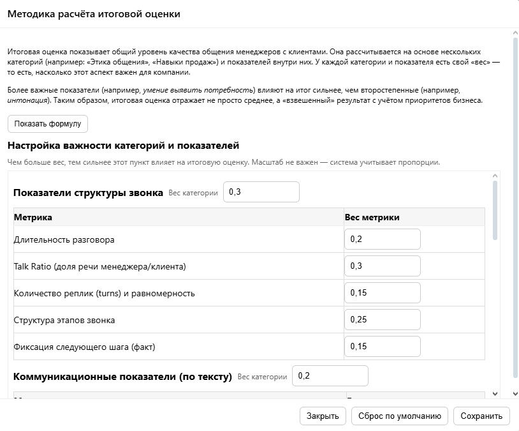Select the weight field for Фиксация следующего шага
The height and width of the screenshot is (431, 519).
pos(381,346)
